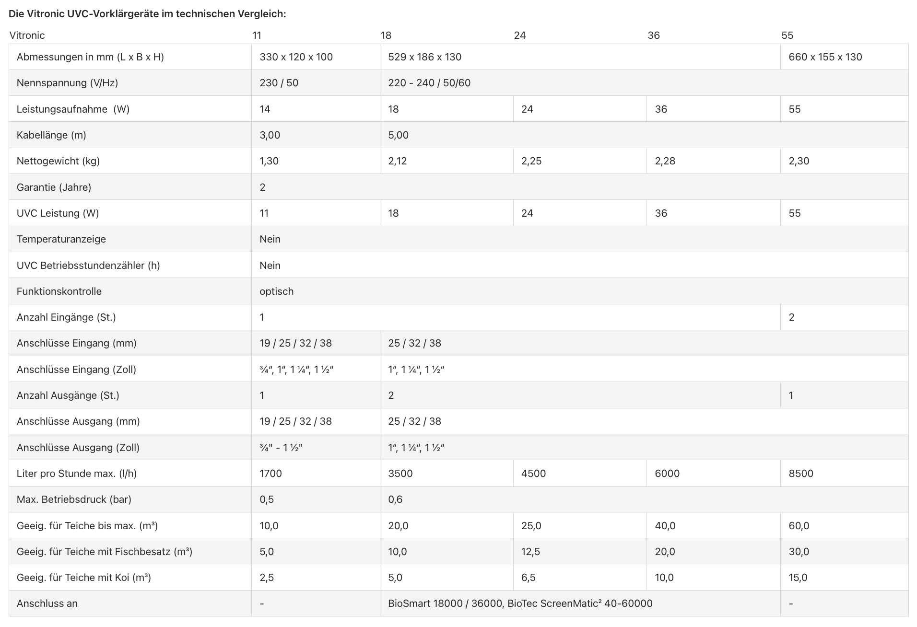Click the '19 / 25 / 32 / 38' Eingang cell
The width and height of the screenshot is (917, 627).
[295, 343]
